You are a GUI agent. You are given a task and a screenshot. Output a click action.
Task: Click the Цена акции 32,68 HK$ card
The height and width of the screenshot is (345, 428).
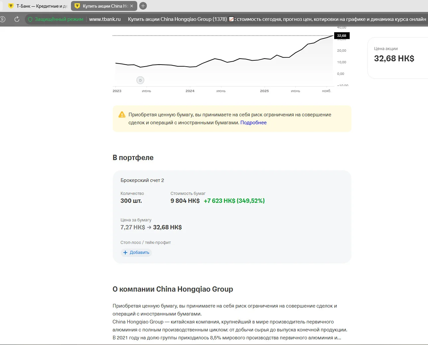pos(397,58)
